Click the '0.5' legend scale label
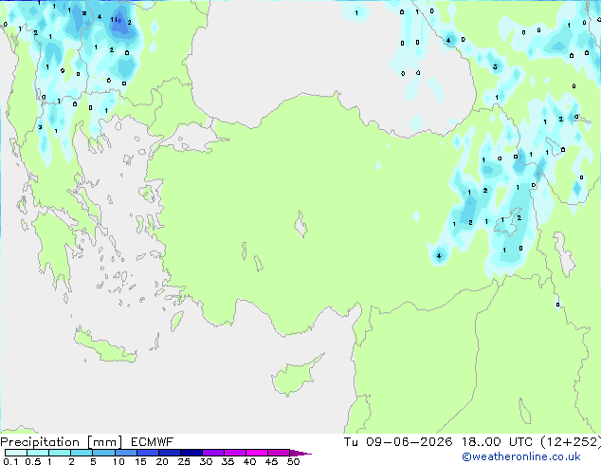601x465 pixels. (x=33, y=461)
